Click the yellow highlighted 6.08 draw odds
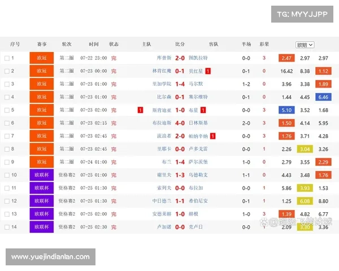The height and width of the screenshot is (271, 339). (305, 201)
